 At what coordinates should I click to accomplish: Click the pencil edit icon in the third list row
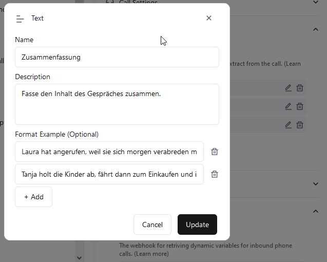pos(288,125)
